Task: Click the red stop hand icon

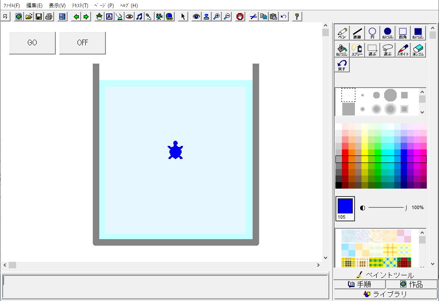Action: [240, 17]
